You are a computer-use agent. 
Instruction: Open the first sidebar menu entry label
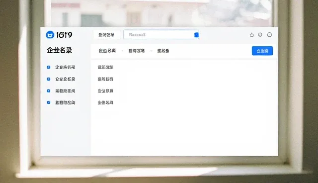pos(65,67)
